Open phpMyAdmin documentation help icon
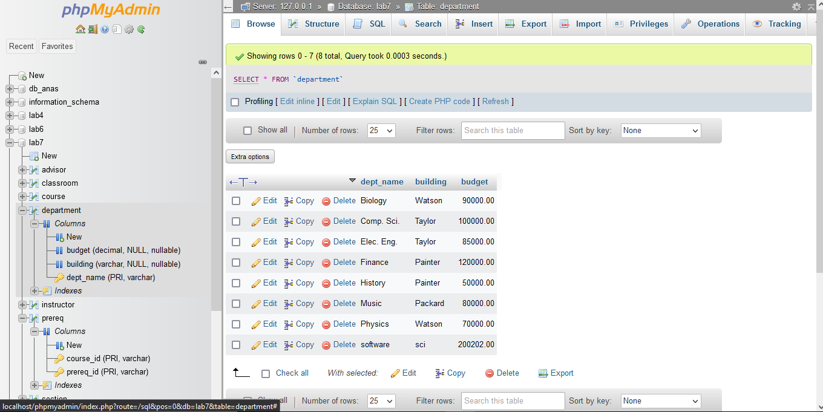 pos(105,29)
